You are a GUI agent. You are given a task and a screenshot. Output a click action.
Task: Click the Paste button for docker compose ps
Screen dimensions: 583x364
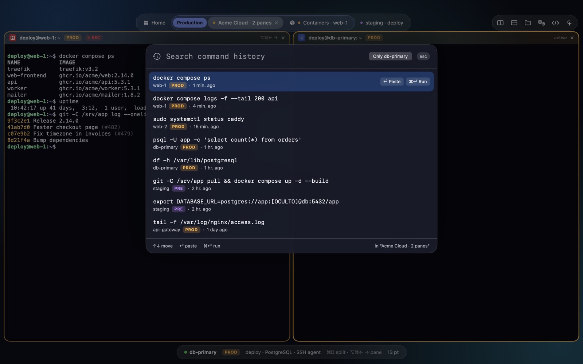click(x=392, y=82)
